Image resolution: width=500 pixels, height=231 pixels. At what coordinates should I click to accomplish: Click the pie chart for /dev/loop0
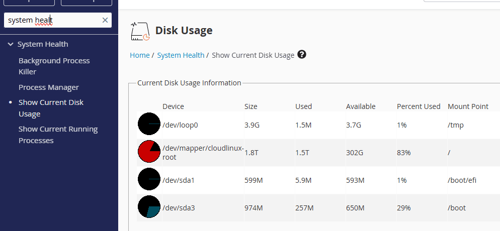[149, 125]
